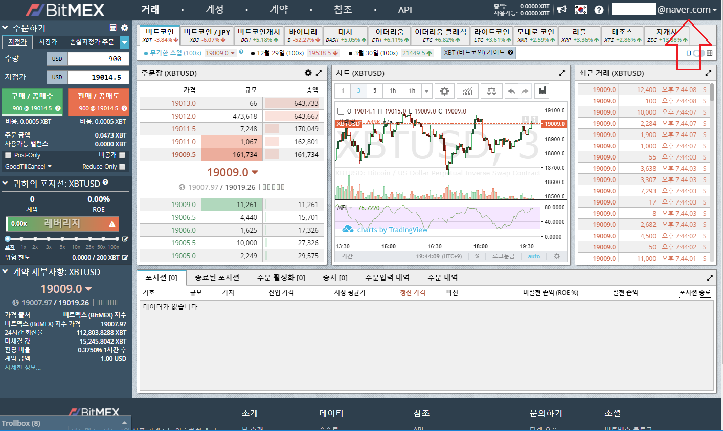723x431 pixels.
Task: Open the XBT (비트코인) guide button
Action: coord(478,52)
